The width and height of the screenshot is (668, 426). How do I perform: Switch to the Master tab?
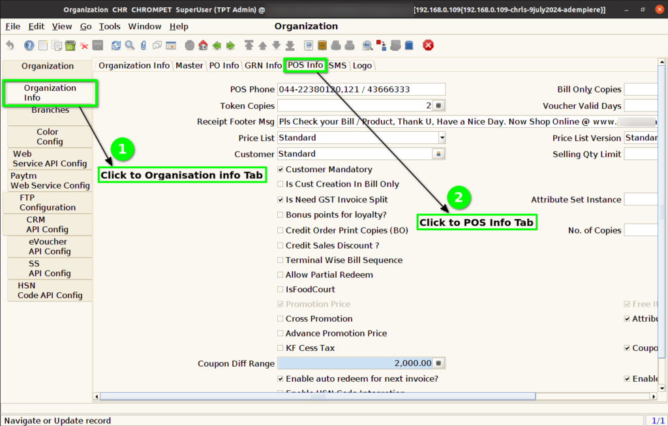189,66
